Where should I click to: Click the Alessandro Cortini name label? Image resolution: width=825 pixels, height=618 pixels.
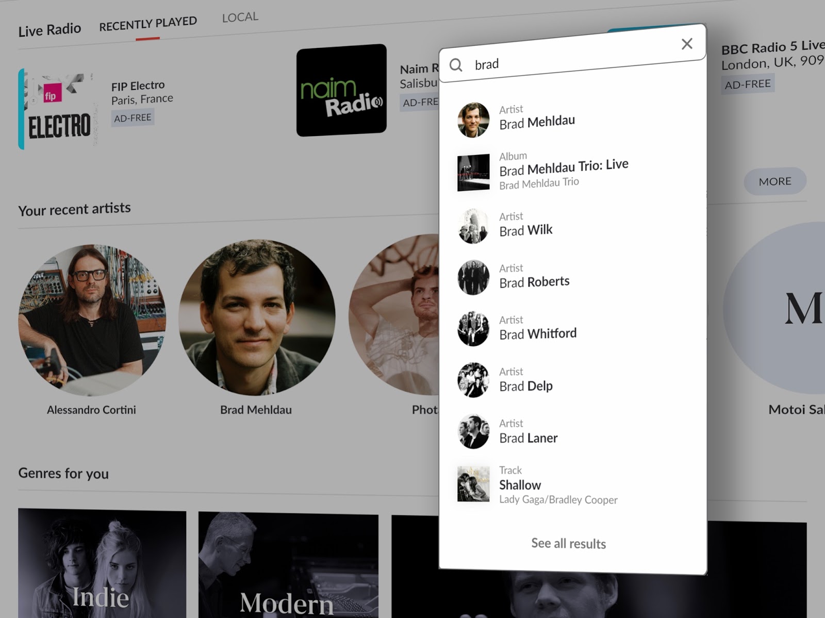91,410
